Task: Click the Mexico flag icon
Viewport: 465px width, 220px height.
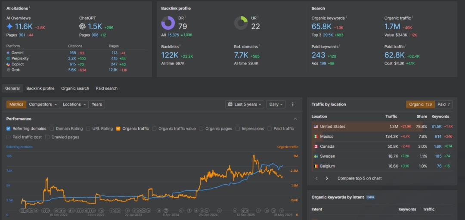Action: [x=316, y=136]
